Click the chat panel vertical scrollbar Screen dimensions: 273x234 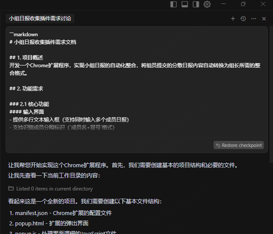(271, 94)
